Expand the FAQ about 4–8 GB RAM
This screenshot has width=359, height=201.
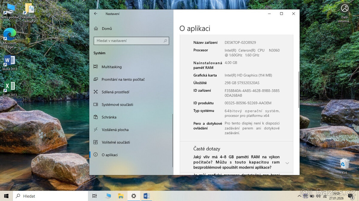click(x=287, y=163)
